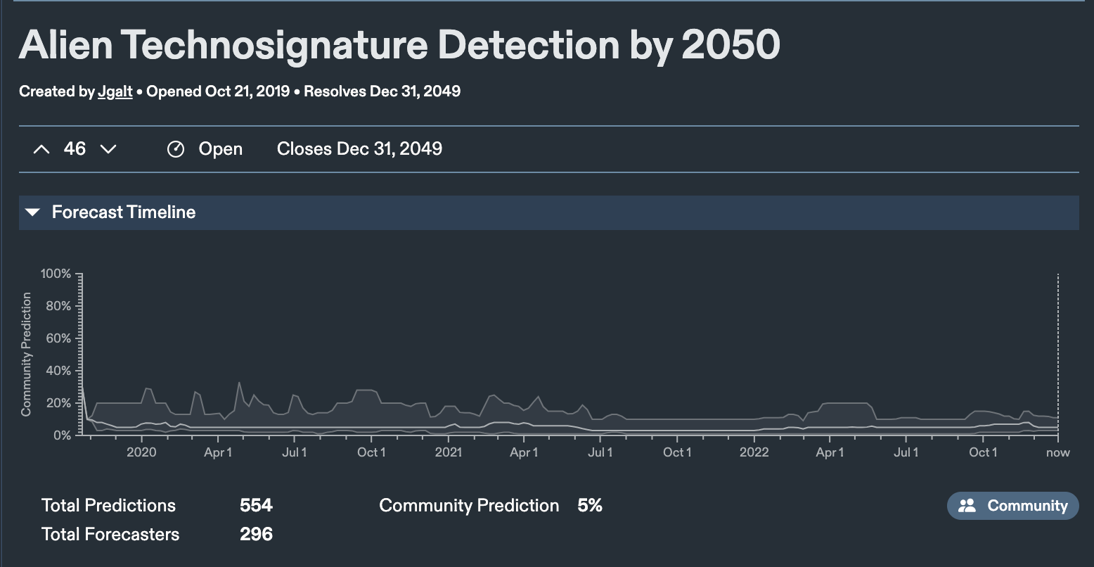Upvote the question with the up arrow

[41, 149]
